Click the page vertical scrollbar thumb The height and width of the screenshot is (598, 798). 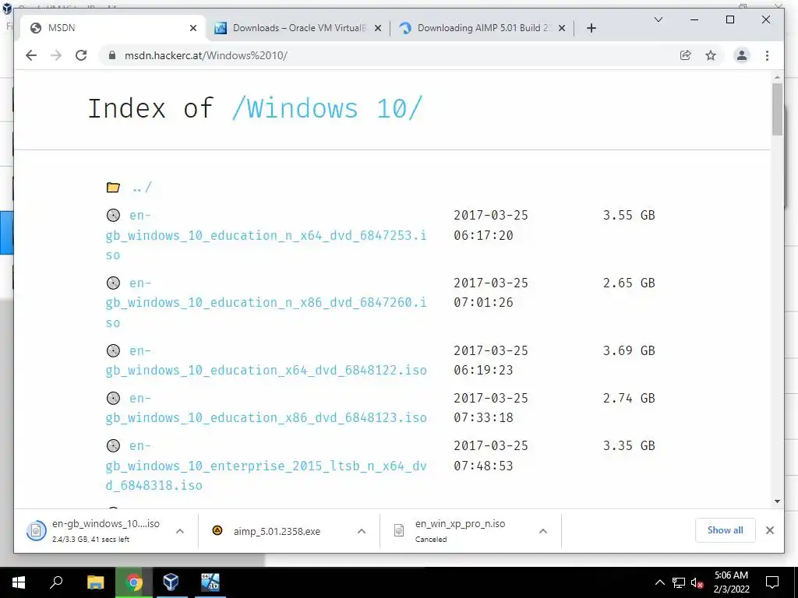777,109
